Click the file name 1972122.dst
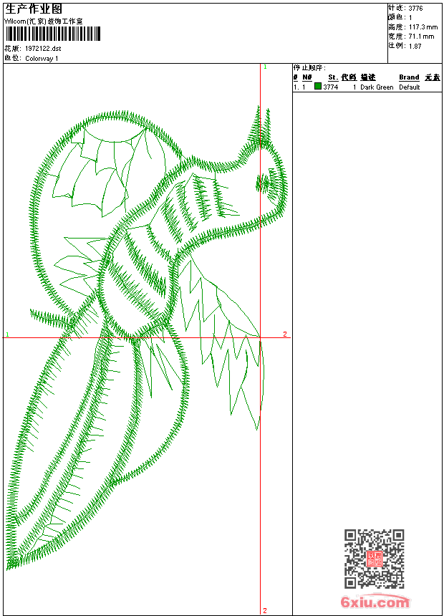444x616 pixels. [x=43, y=49]
